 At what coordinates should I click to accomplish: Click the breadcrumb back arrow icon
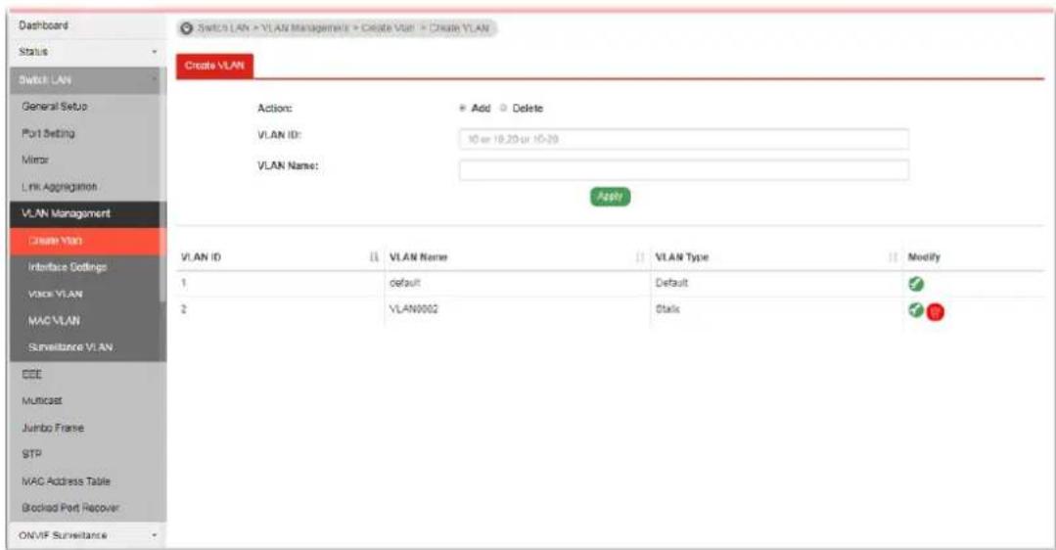pyautogui.click(x=187, y=28)
